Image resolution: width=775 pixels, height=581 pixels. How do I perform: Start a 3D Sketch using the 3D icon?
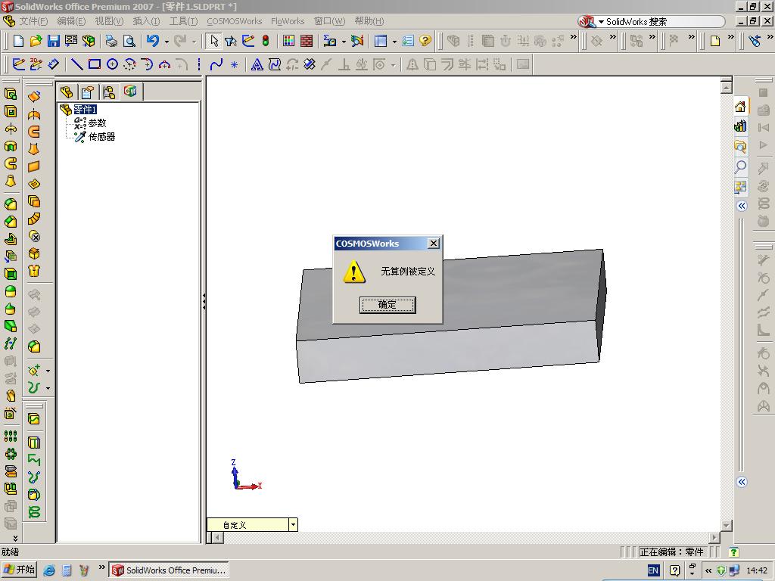[x=36, y=64]
